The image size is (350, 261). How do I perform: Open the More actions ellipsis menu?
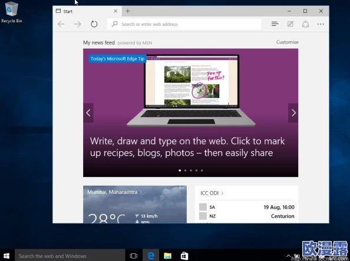[x=321, y=24]
